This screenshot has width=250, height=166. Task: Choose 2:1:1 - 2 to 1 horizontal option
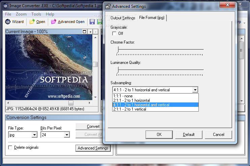point(155,100)
